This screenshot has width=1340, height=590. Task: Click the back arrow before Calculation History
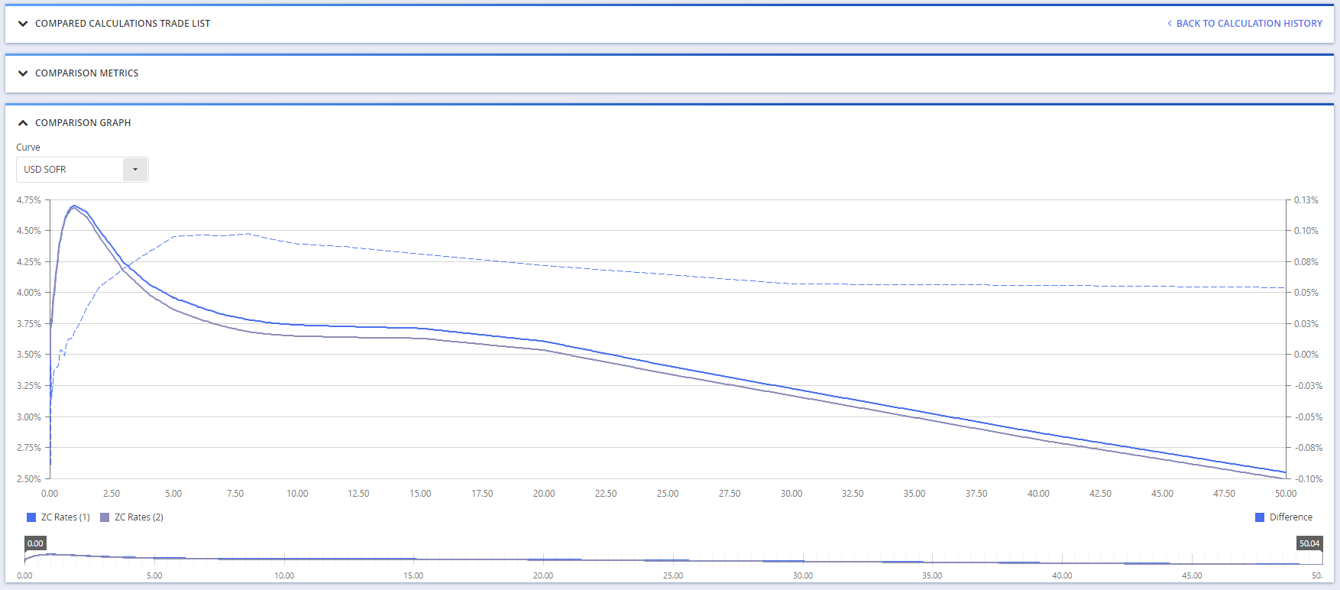[x=1169, y=24]
